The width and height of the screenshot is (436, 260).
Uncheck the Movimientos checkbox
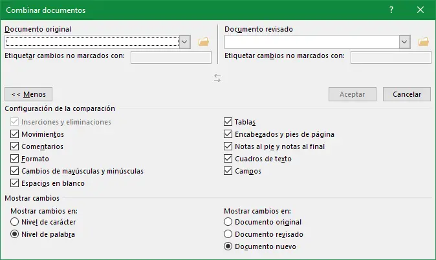coord(15,134)
